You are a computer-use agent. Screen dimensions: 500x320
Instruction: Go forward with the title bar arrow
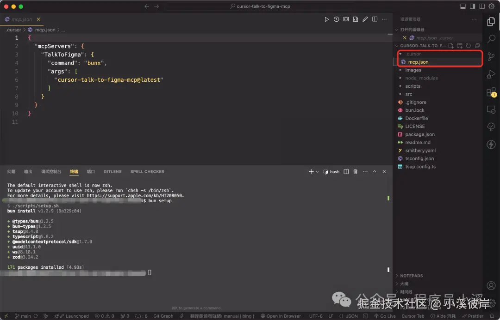[x=156, y=6]
